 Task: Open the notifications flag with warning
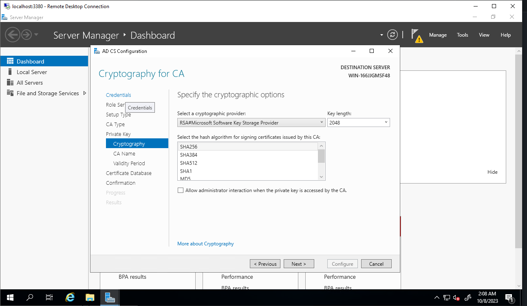click(416, 35)
